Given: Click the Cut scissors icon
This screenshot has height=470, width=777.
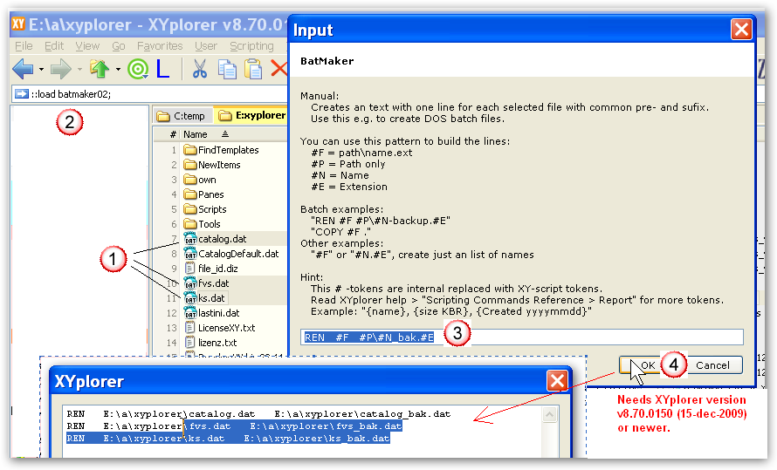Looking at the screenshot, I should pyautogui.click(x=199, y=69).
